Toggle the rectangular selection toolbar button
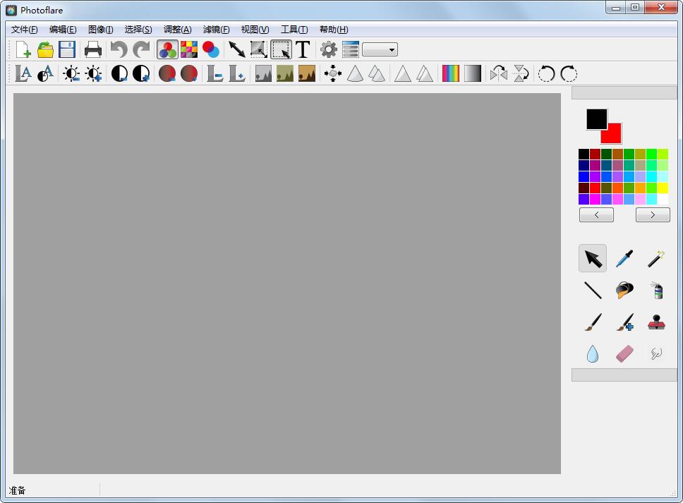This screenshot has width=683, height=503. coord(281,49)
